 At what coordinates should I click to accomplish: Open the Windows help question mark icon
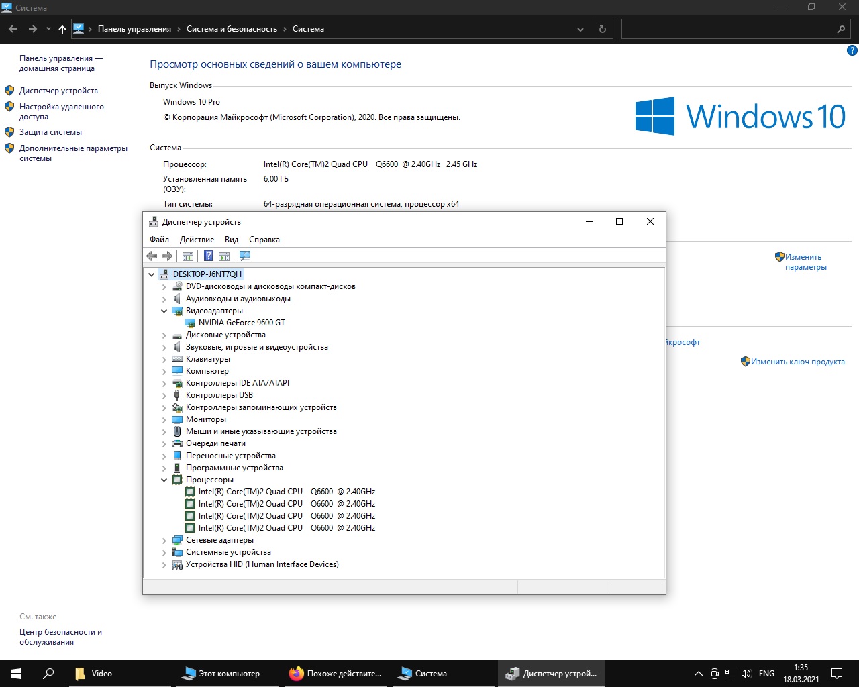852,50
